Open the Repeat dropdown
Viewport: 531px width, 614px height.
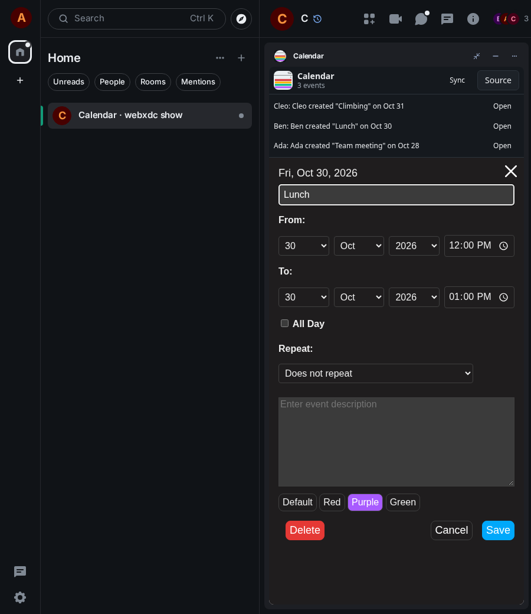point(376,374)
